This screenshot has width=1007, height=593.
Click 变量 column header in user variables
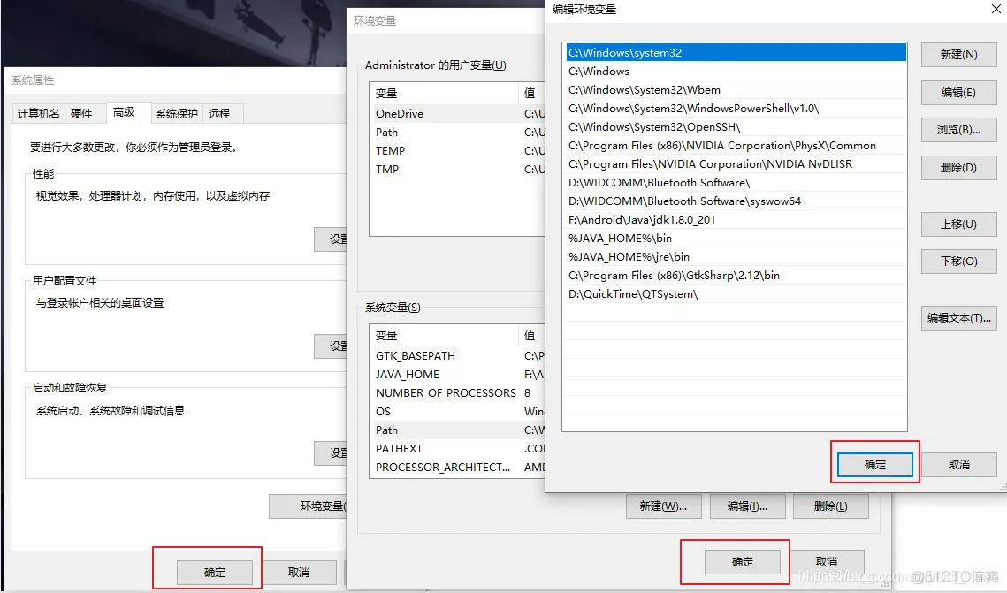coord(444,94)
